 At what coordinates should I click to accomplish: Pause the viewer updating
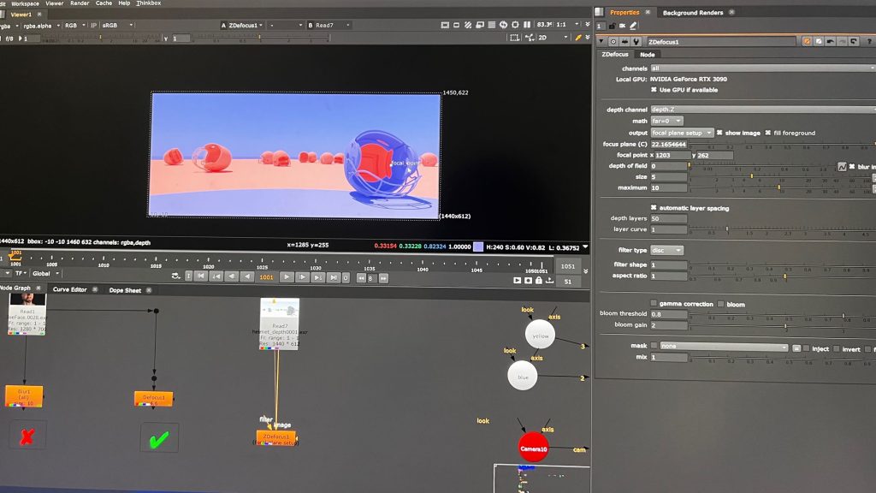coord(527,25)
